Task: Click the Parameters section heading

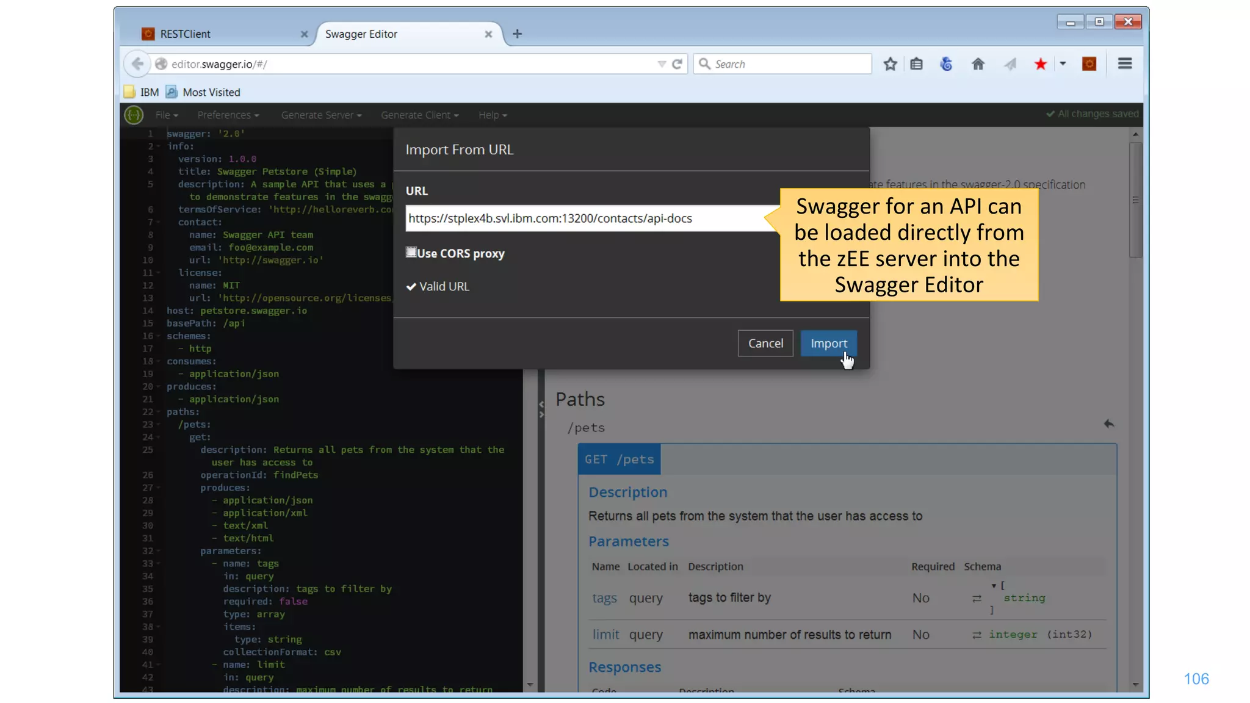Action: pos(628,541)
